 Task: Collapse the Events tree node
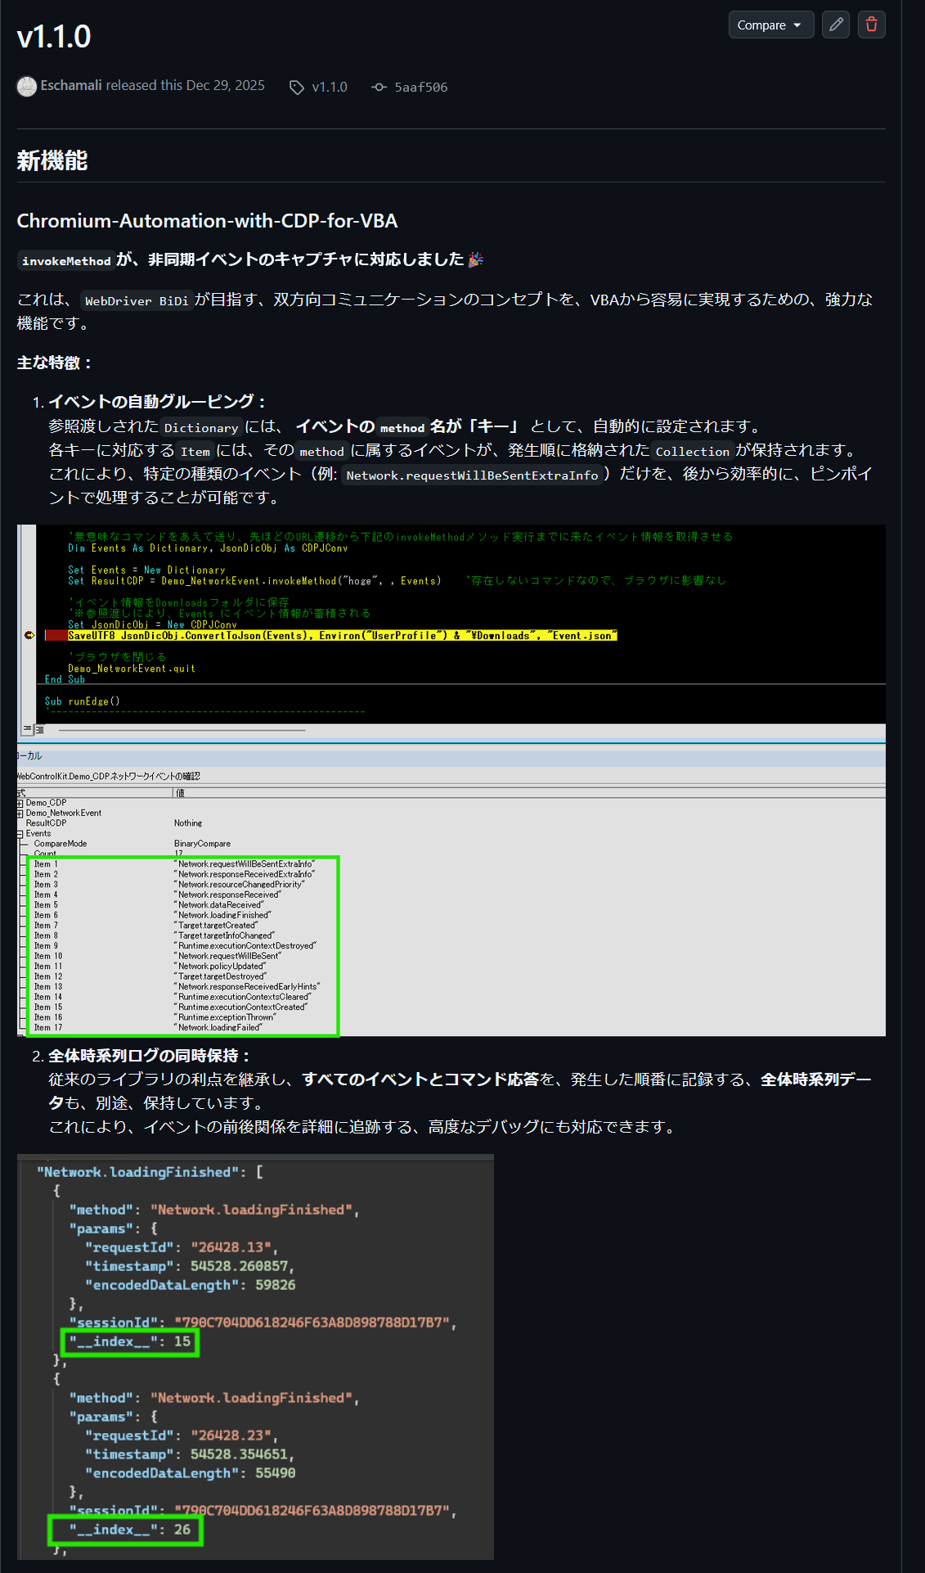[20, 834]
